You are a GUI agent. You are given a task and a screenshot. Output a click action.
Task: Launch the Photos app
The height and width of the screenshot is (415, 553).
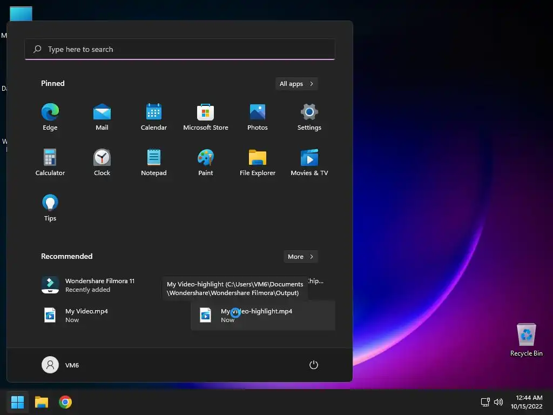[258, 117]
